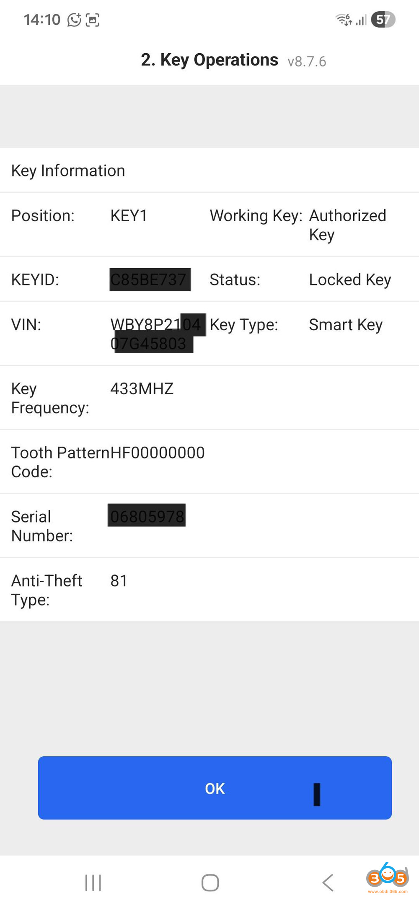The image size is (419, 908).
Task: Tap the Smart Key type value
Action: click(x=346, y=325)
